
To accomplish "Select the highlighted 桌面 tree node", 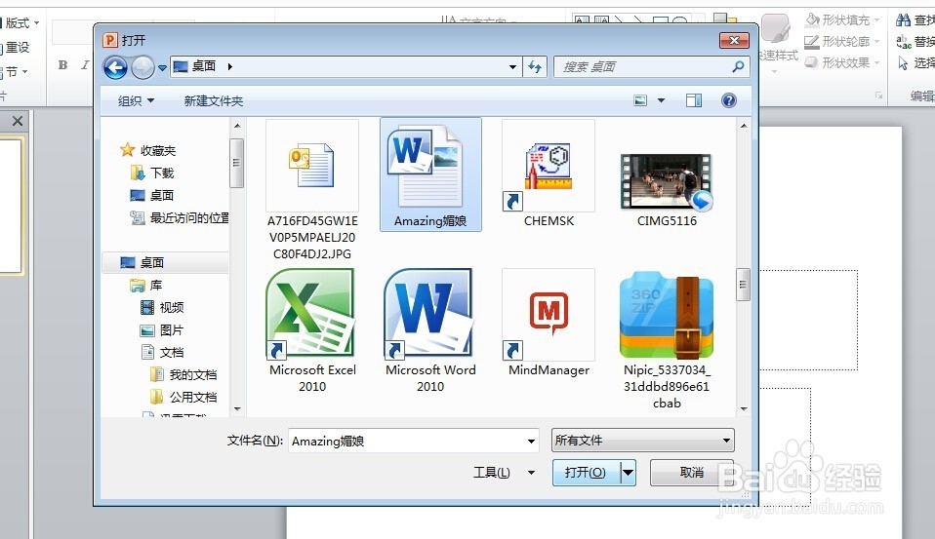I will 165,262.
